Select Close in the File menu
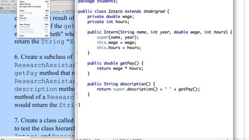249x140 pixels. 33,10
